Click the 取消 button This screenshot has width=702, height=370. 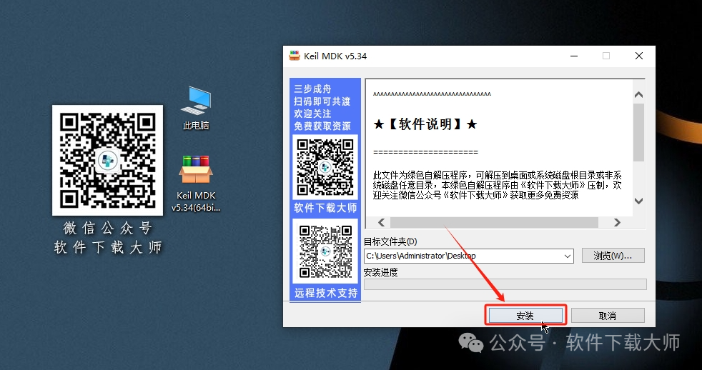(x=608, y=316)
